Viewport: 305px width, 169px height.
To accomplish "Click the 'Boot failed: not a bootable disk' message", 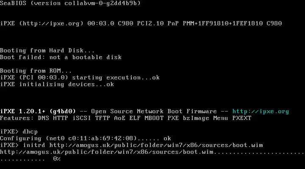I will (61, 57).
